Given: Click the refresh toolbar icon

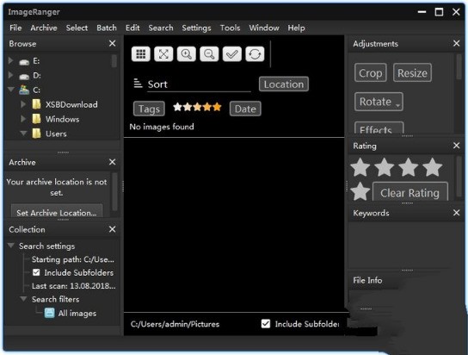Looking at the screenshot, I should (x=255, y=54).
